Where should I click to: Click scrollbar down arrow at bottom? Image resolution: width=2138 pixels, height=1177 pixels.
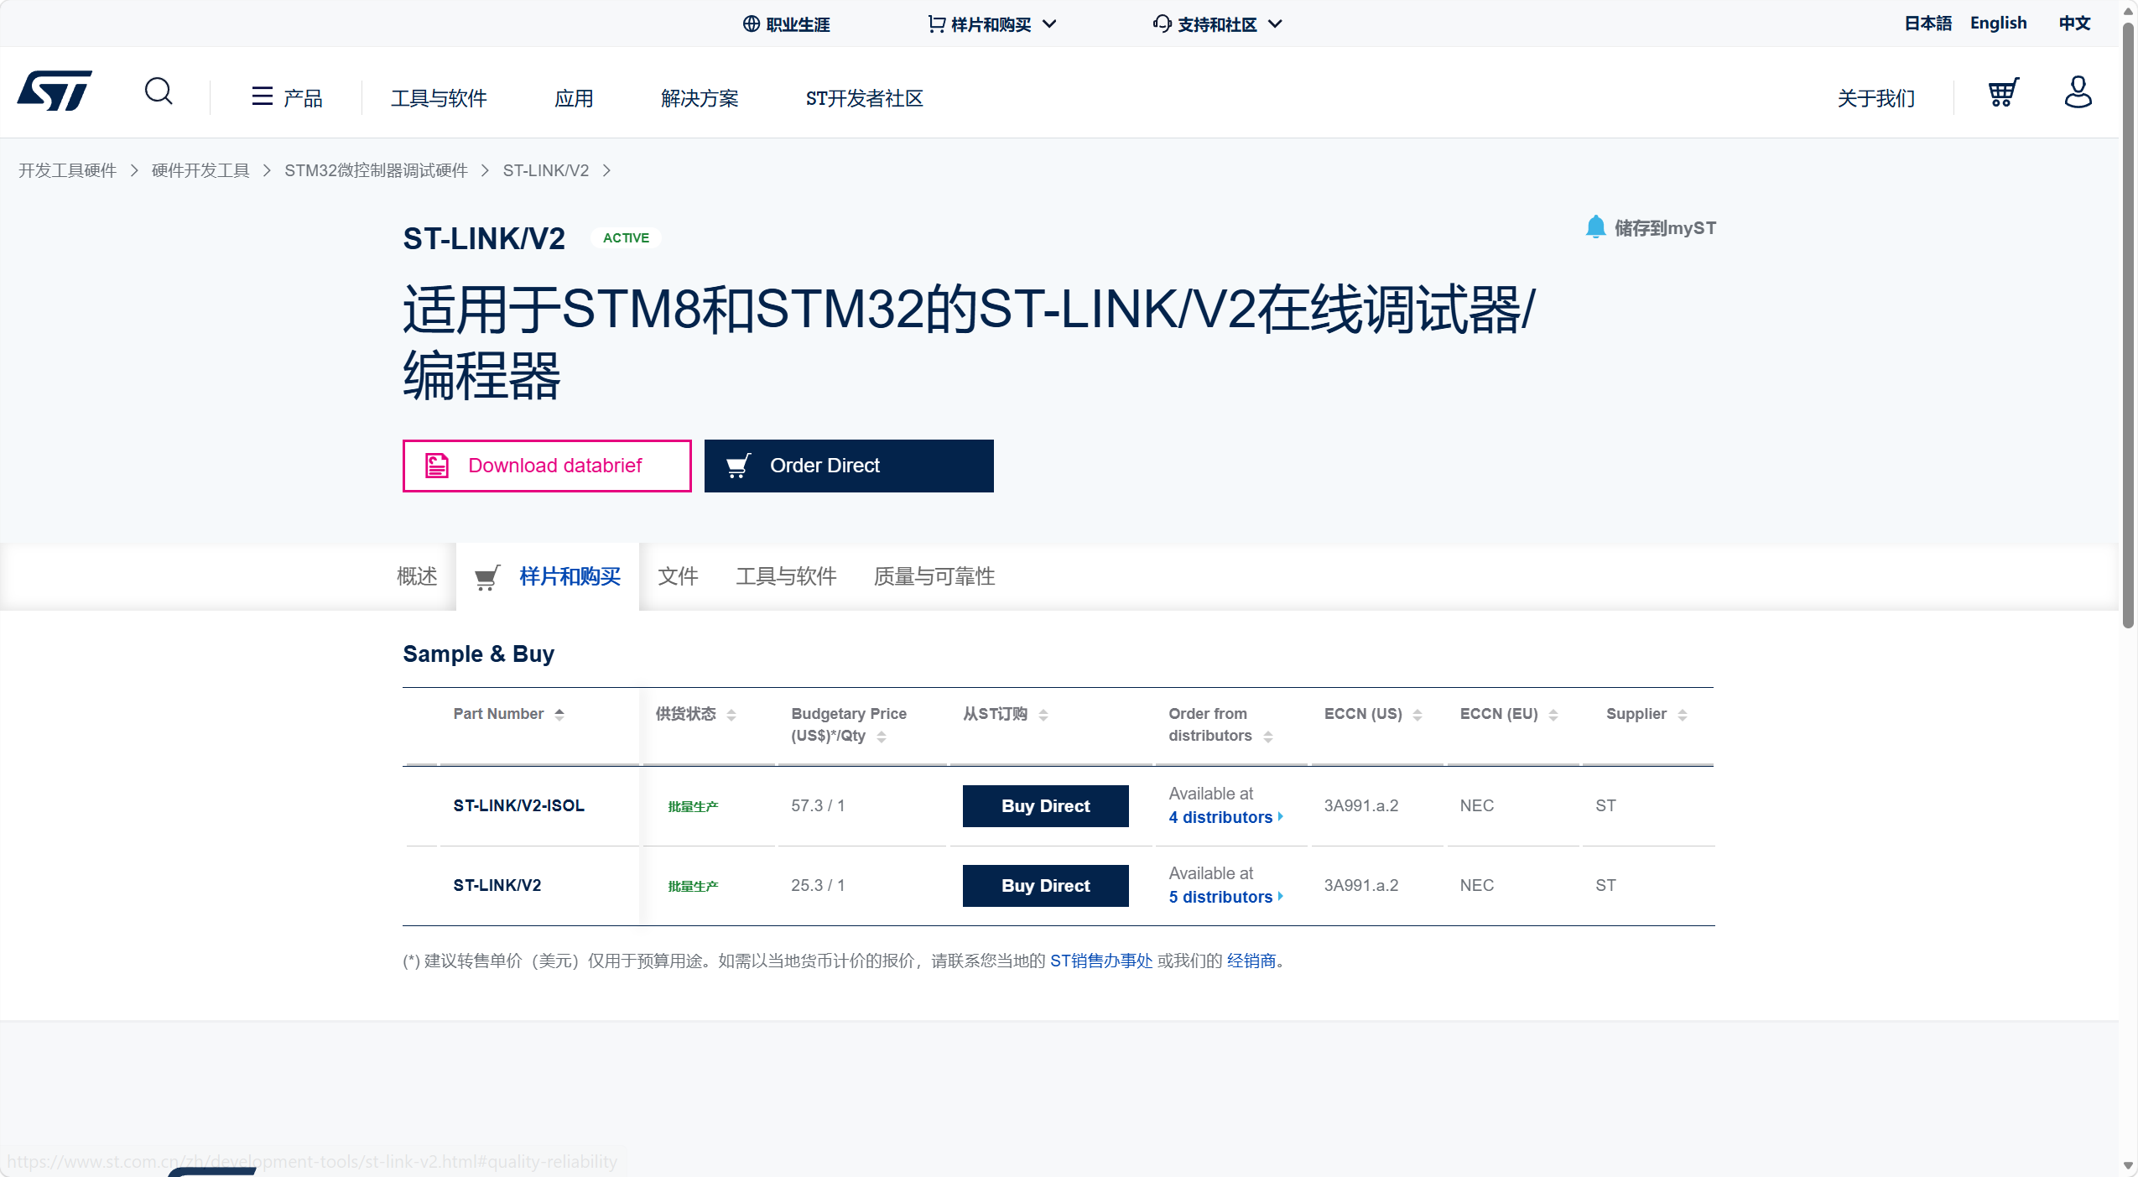[2129, 1166]
